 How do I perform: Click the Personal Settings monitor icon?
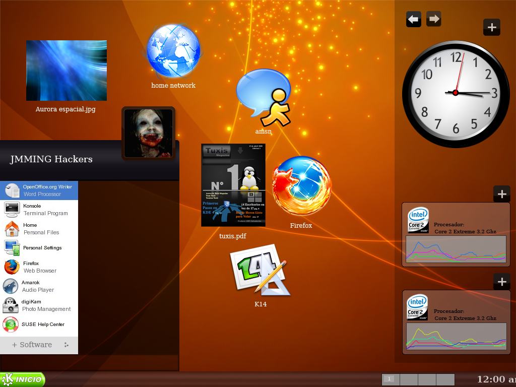(12, 248)
